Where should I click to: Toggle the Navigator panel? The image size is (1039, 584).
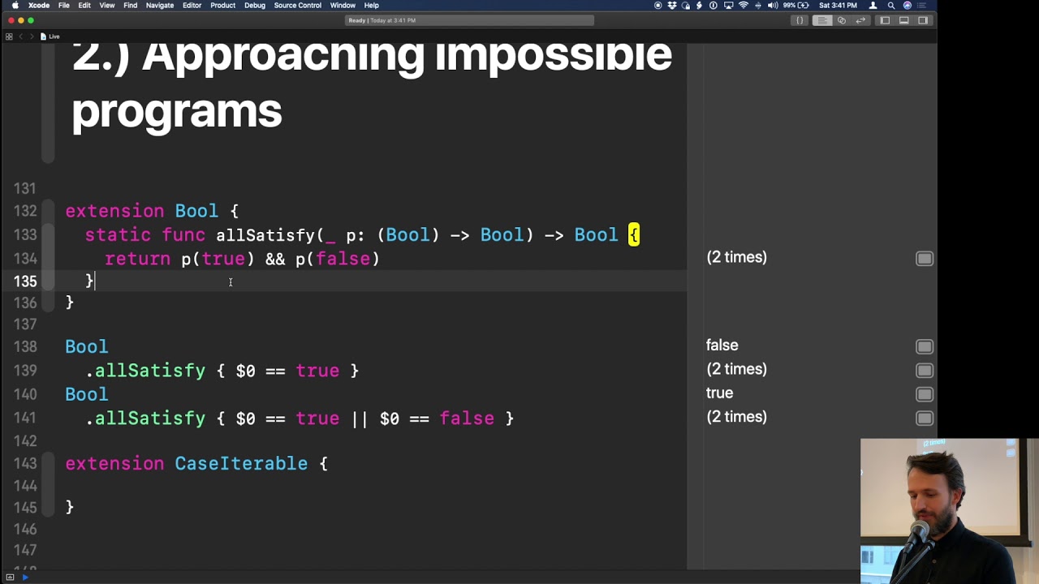pyautogui.click(x=885, y=20)
